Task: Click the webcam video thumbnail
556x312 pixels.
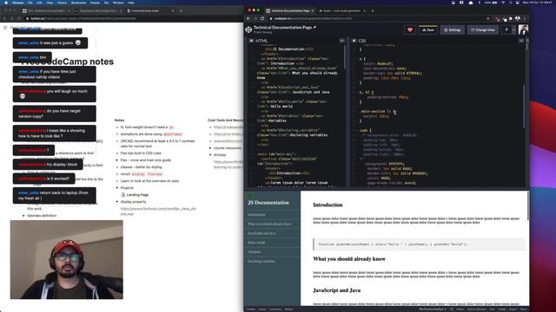Action: click(x=67, y=260)
